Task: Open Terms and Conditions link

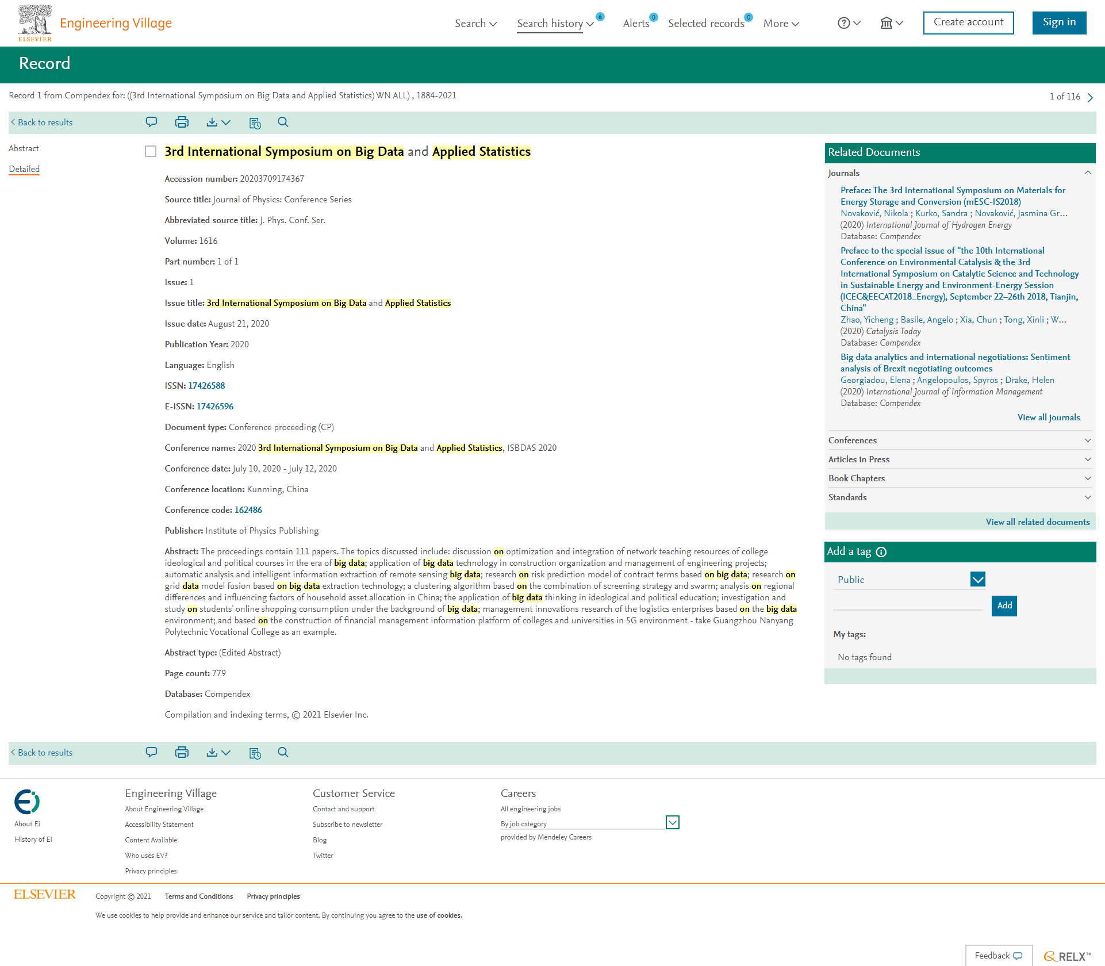Action: [x=199, y=896]
